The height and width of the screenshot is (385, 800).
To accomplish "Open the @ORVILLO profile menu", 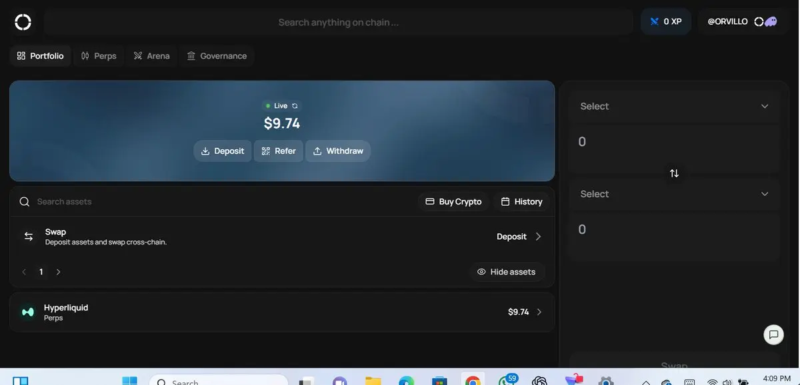I will pyautogui.click(x=742, y=21).
